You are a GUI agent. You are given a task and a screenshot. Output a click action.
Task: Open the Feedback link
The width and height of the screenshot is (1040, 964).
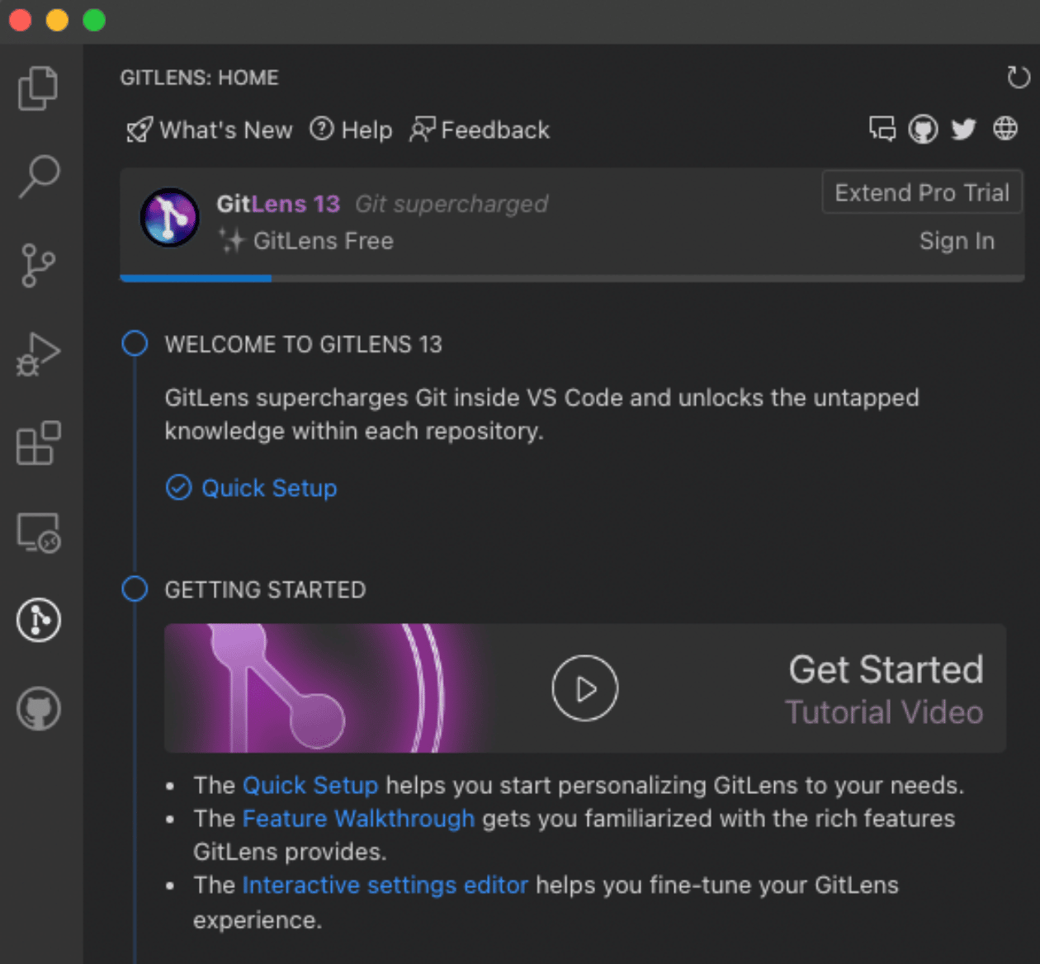click(x=480, y=130)
